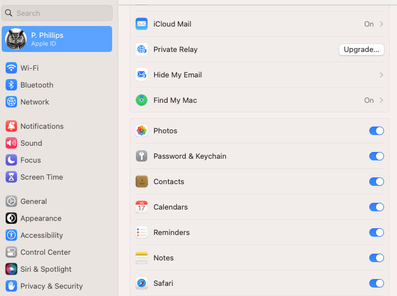Open Privacy & Security settings
This screenshot has height=296, width=397.
coord(57,286)
